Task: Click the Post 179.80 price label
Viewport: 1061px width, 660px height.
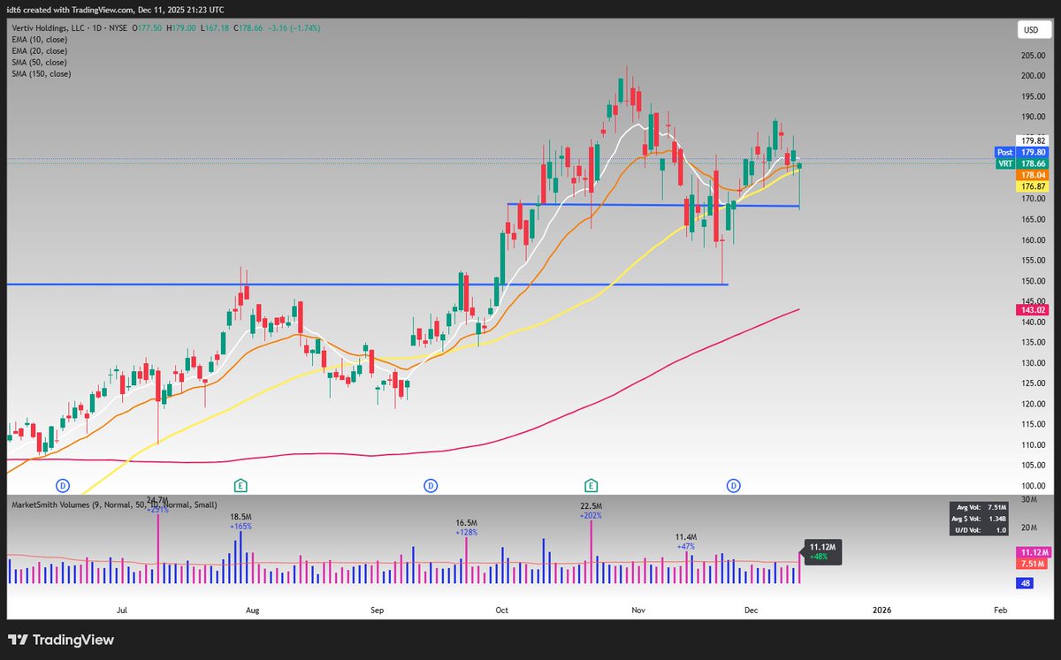Action: pyautogui.click(x=1021, y=152)
